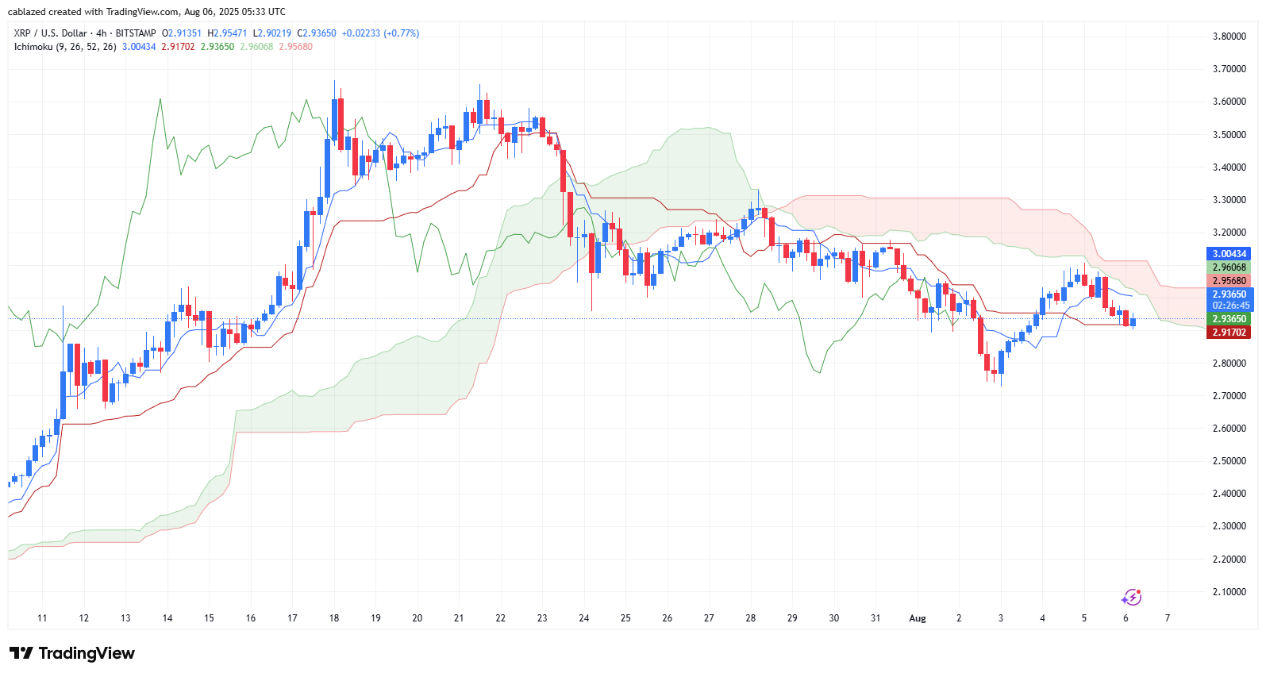
Task: Click the red 2.91702 price label
Action: (x=1229, y=333)
